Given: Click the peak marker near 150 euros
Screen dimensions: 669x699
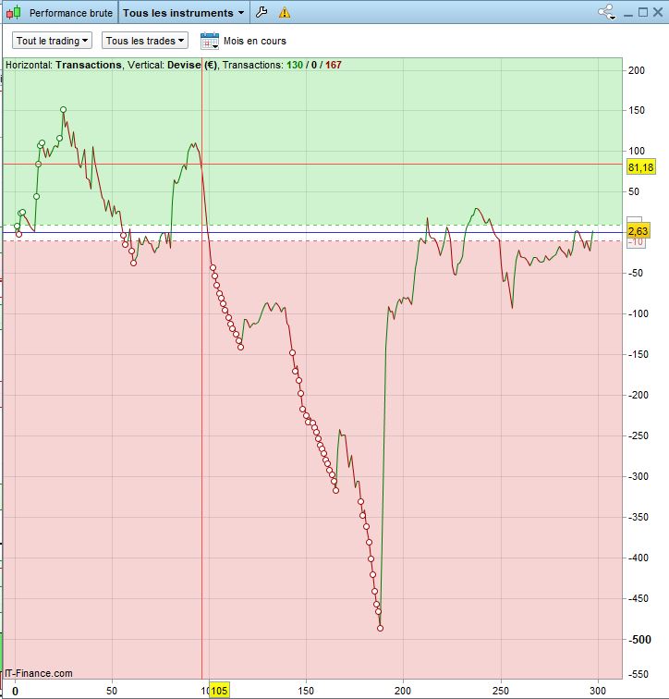Looking at the screenshot, I should (63, 110).
